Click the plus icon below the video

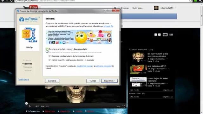pos(74,111)
